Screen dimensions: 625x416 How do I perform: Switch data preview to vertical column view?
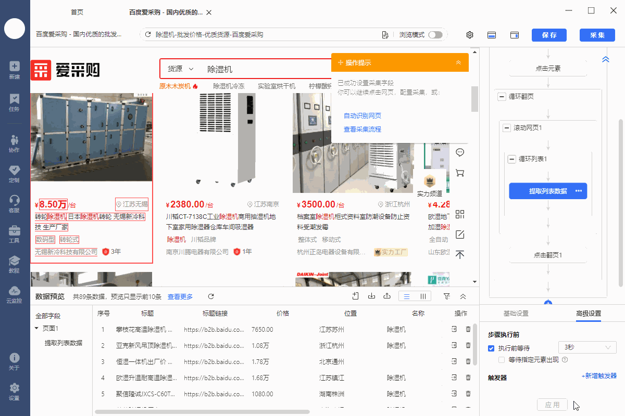pyautogui.click(x=423, y=296)
